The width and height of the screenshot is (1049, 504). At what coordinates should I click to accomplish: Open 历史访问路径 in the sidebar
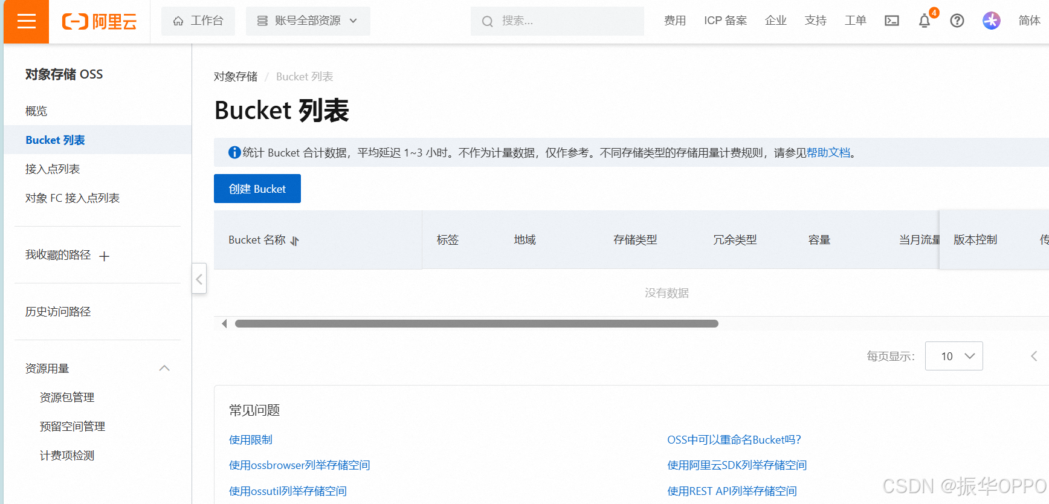coord(58,312)
